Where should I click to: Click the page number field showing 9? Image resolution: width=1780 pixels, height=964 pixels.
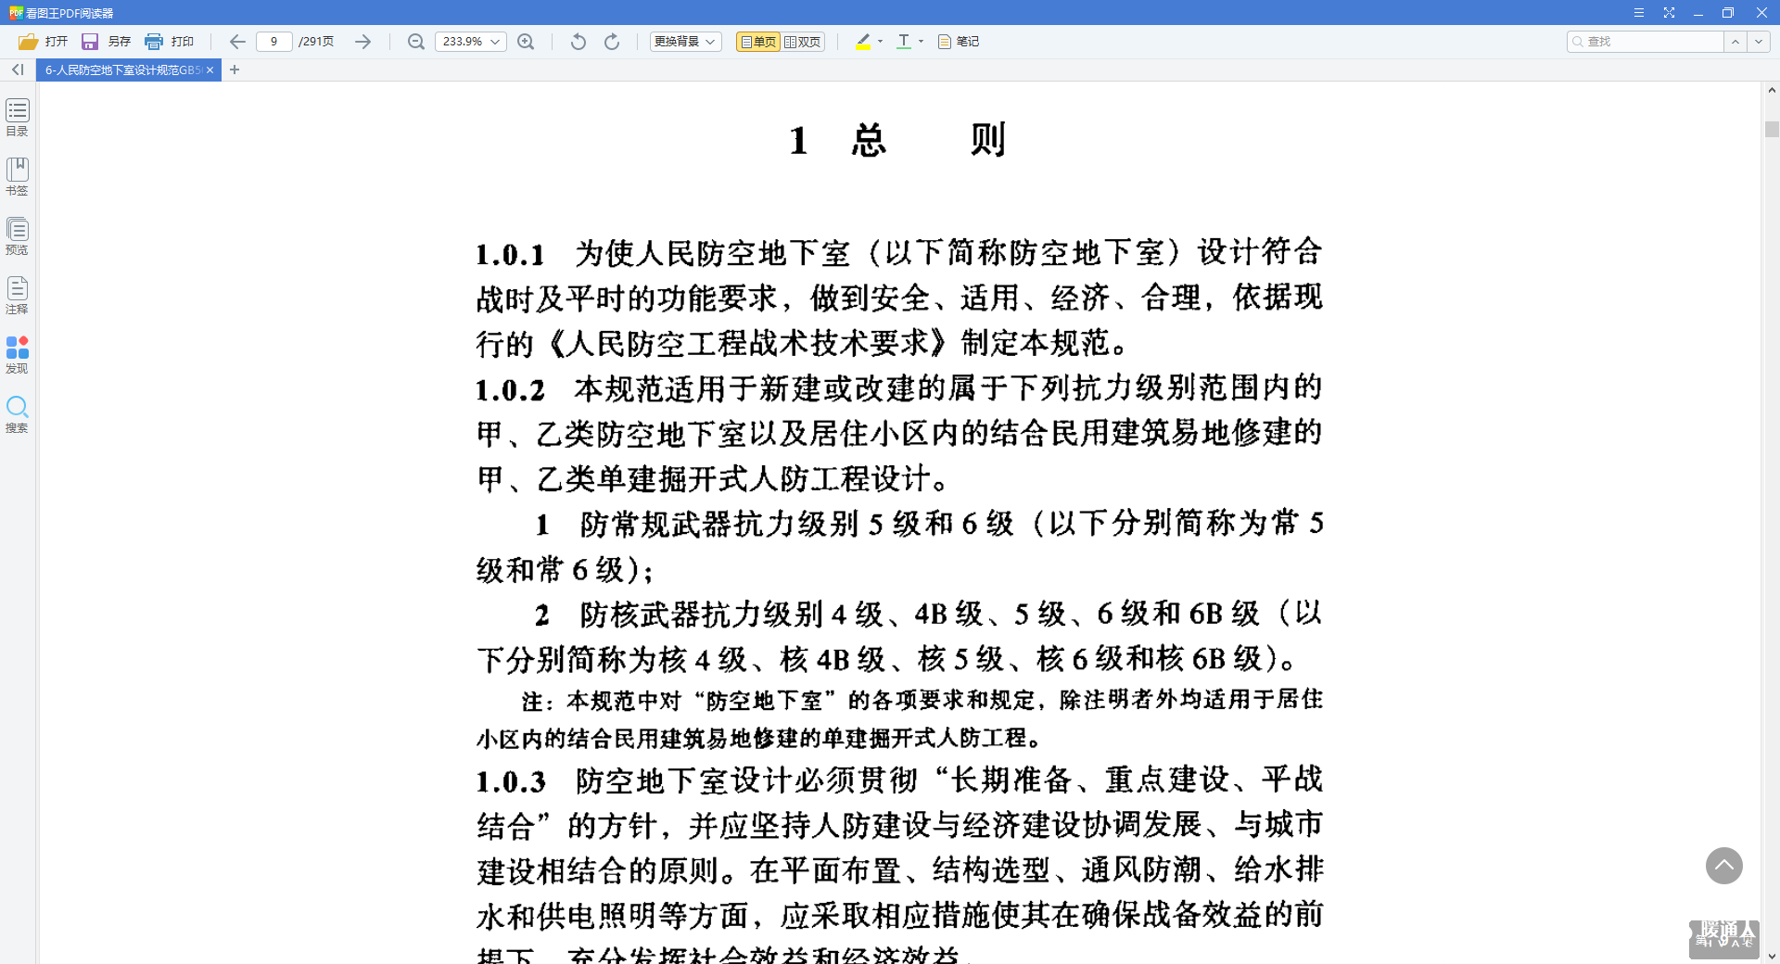[273, 42]
